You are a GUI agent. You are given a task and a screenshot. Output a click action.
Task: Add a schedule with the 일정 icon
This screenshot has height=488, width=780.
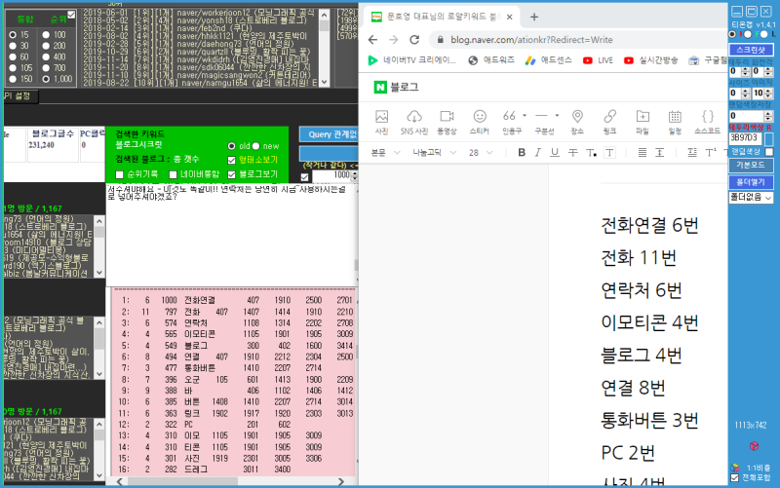(675, 122)
